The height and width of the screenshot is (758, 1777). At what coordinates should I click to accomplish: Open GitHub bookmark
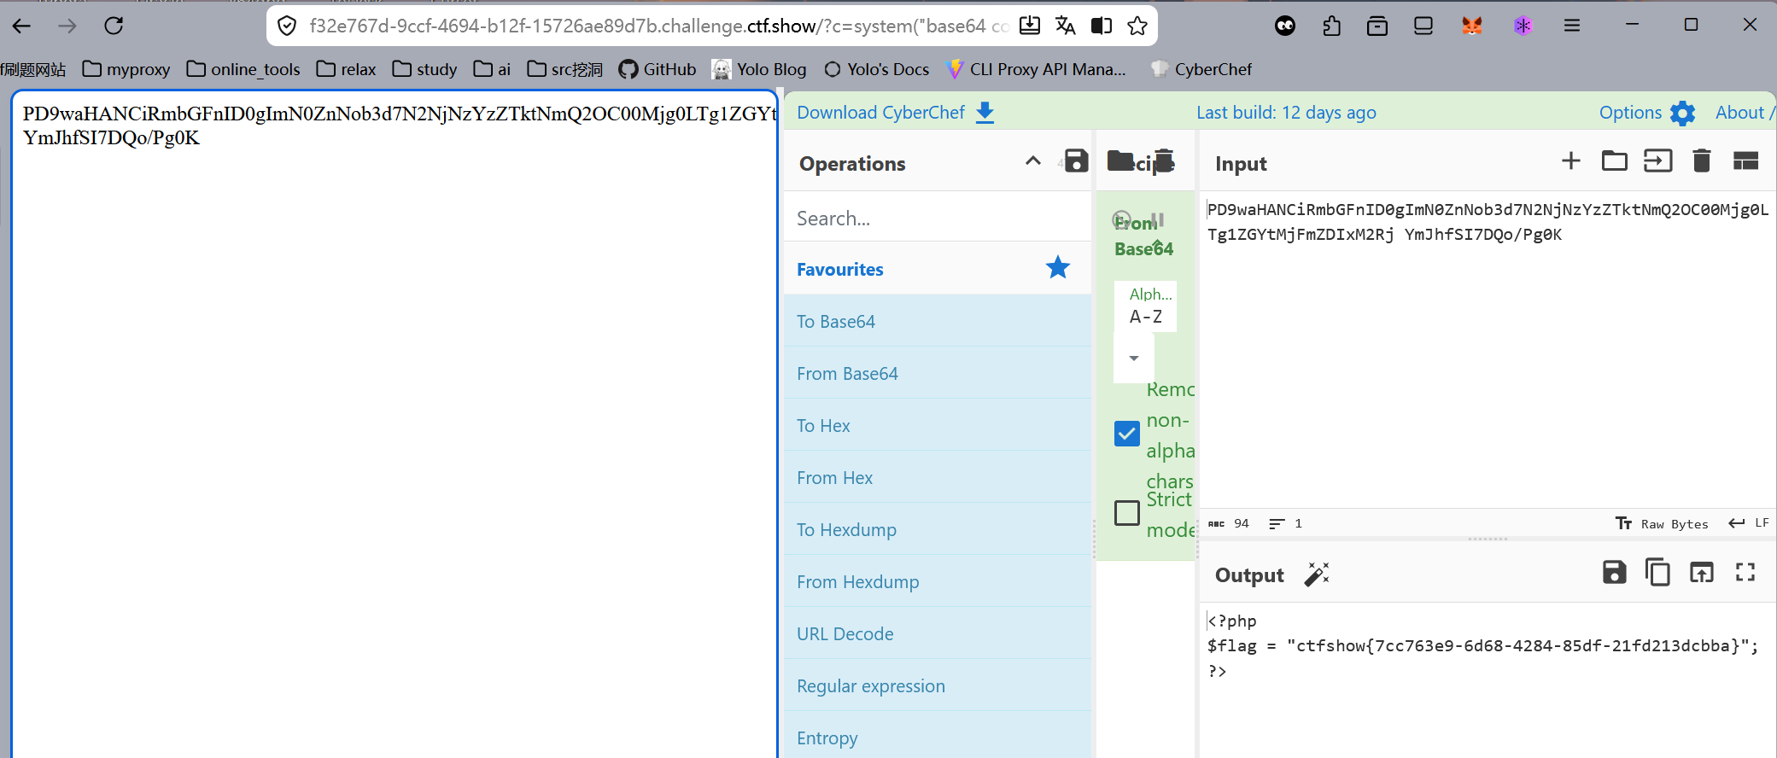658,69
